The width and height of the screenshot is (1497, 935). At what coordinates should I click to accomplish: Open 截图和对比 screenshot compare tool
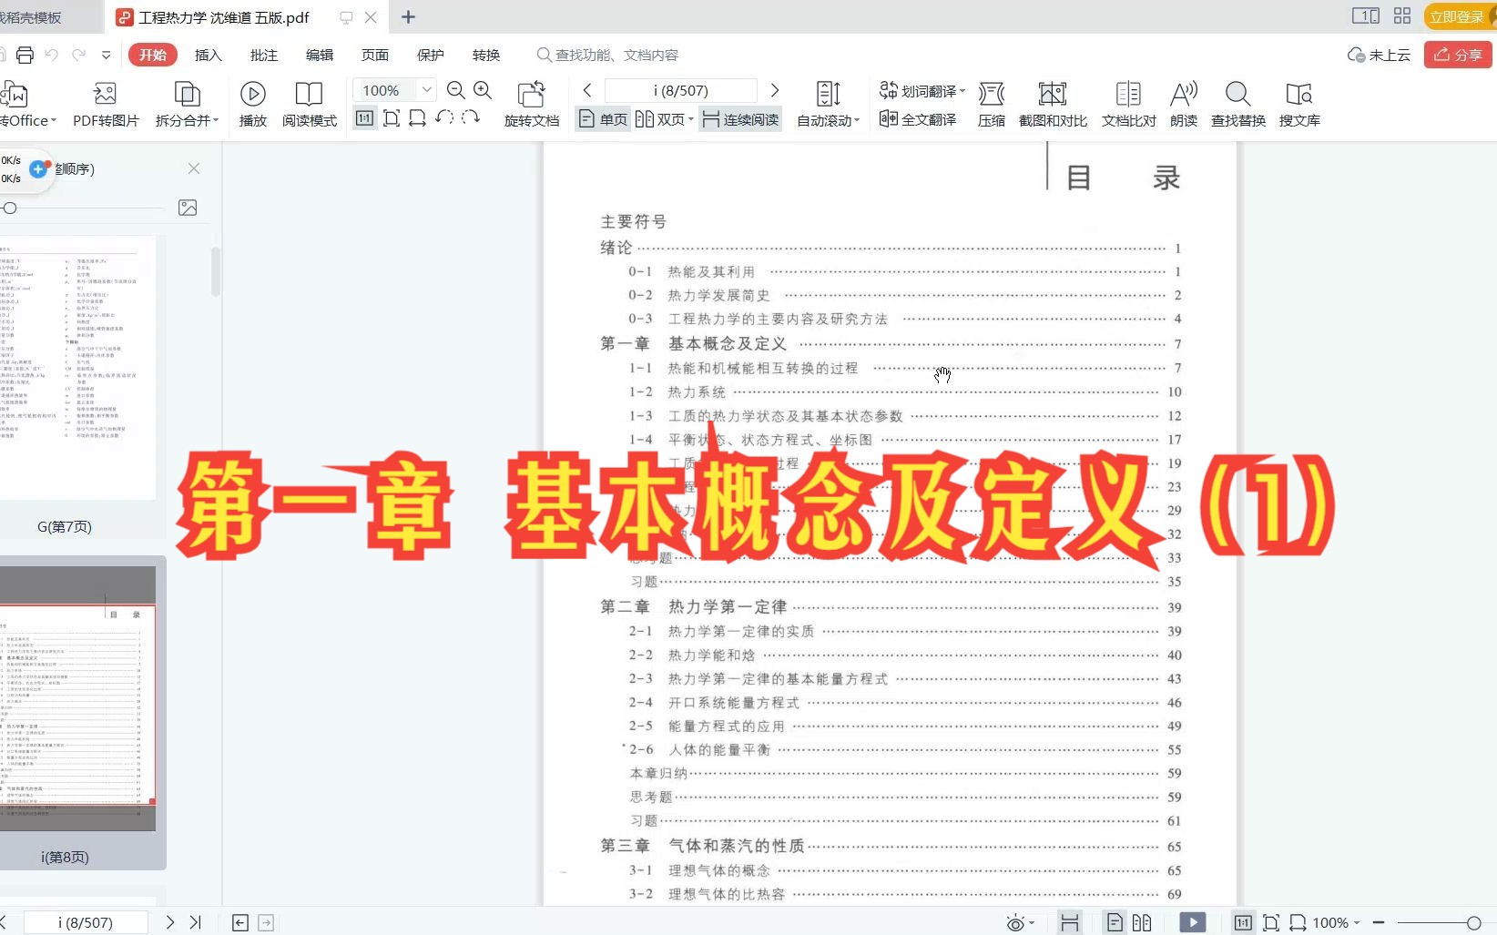pyautogui.click(x=1053, y=105)
